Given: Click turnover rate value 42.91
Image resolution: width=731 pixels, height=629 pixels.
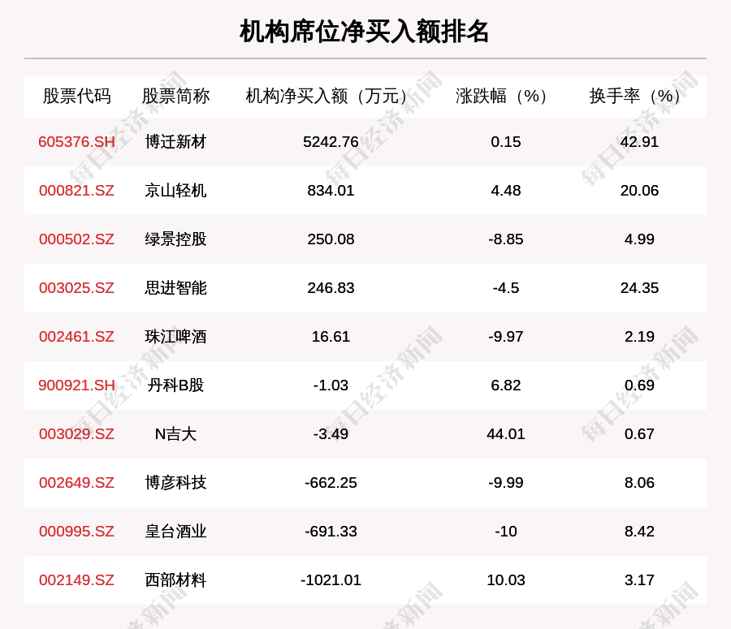Looking at the screenshot, I should pos(640,142).
